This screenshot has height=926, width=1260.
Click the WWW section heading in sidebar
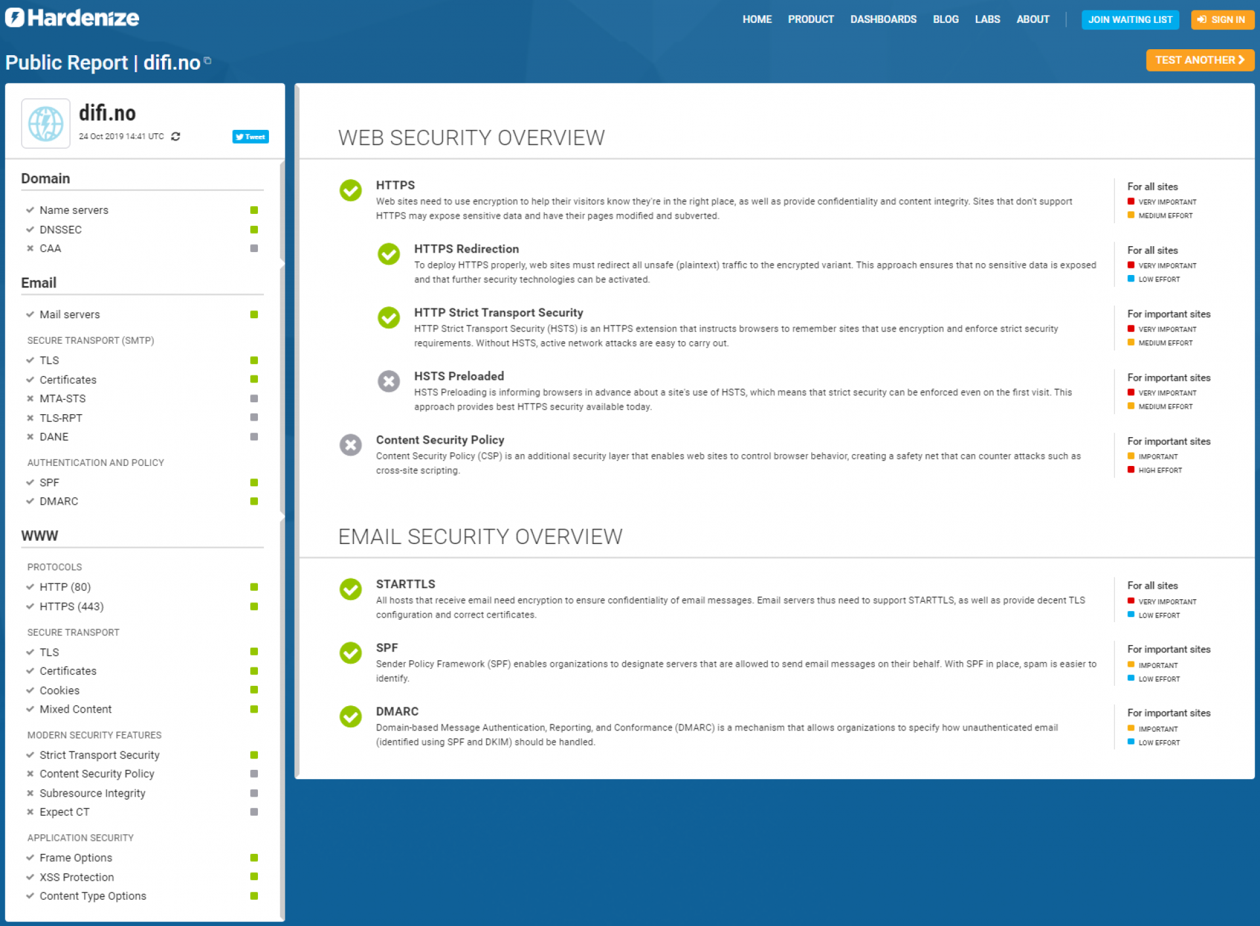coord(39,536)
